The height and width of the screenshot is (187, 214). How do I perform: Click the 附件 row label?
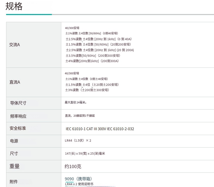point(14,181)
